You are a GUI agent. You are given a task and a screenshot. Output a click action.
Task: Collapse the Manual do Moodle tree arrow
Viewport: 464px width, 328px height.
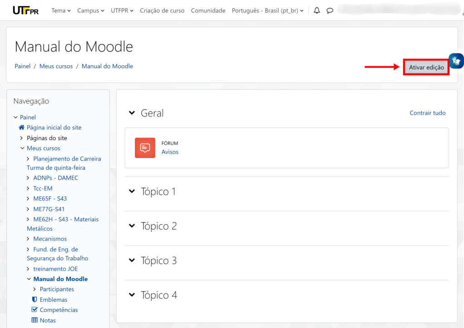29,279
